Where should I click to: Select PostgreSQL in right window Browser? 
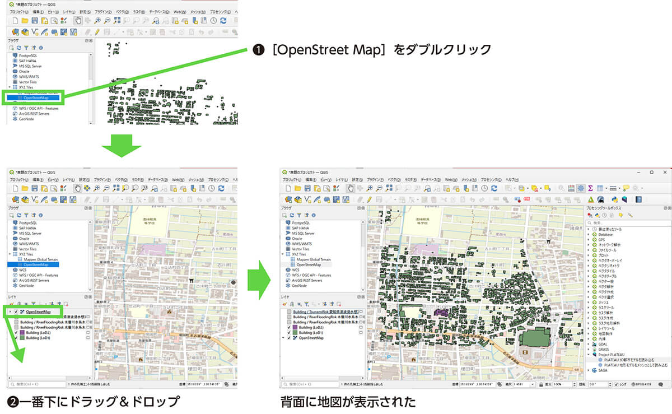(301, 223)
